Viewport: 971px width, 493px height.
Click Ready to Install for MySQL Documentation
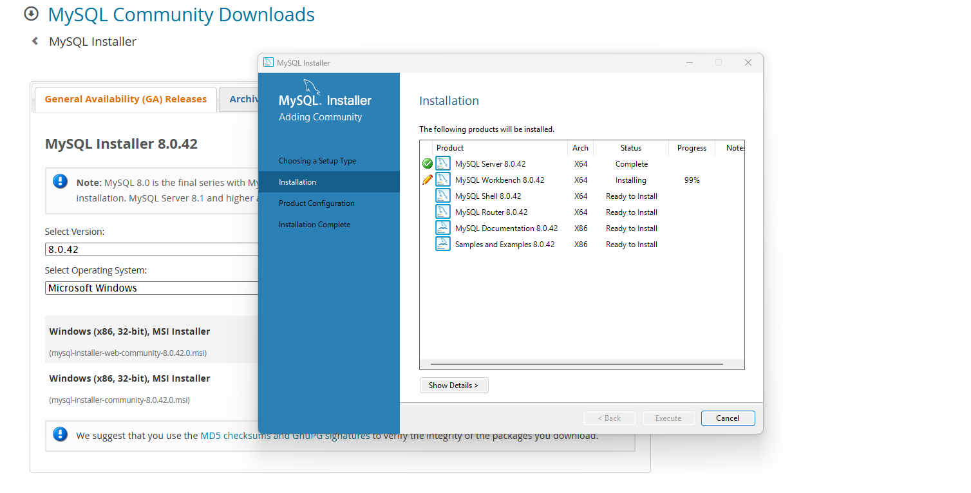click(x=632, y=228)
